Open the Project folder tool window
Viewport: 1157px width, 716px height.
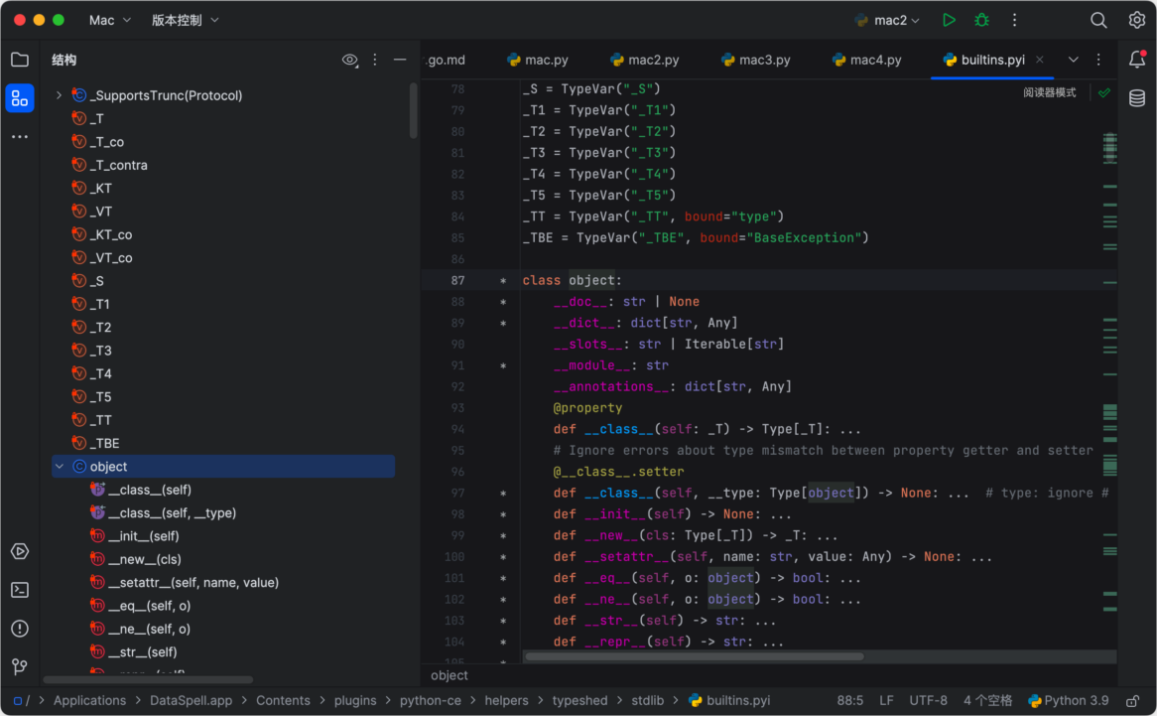click(20, 60)
